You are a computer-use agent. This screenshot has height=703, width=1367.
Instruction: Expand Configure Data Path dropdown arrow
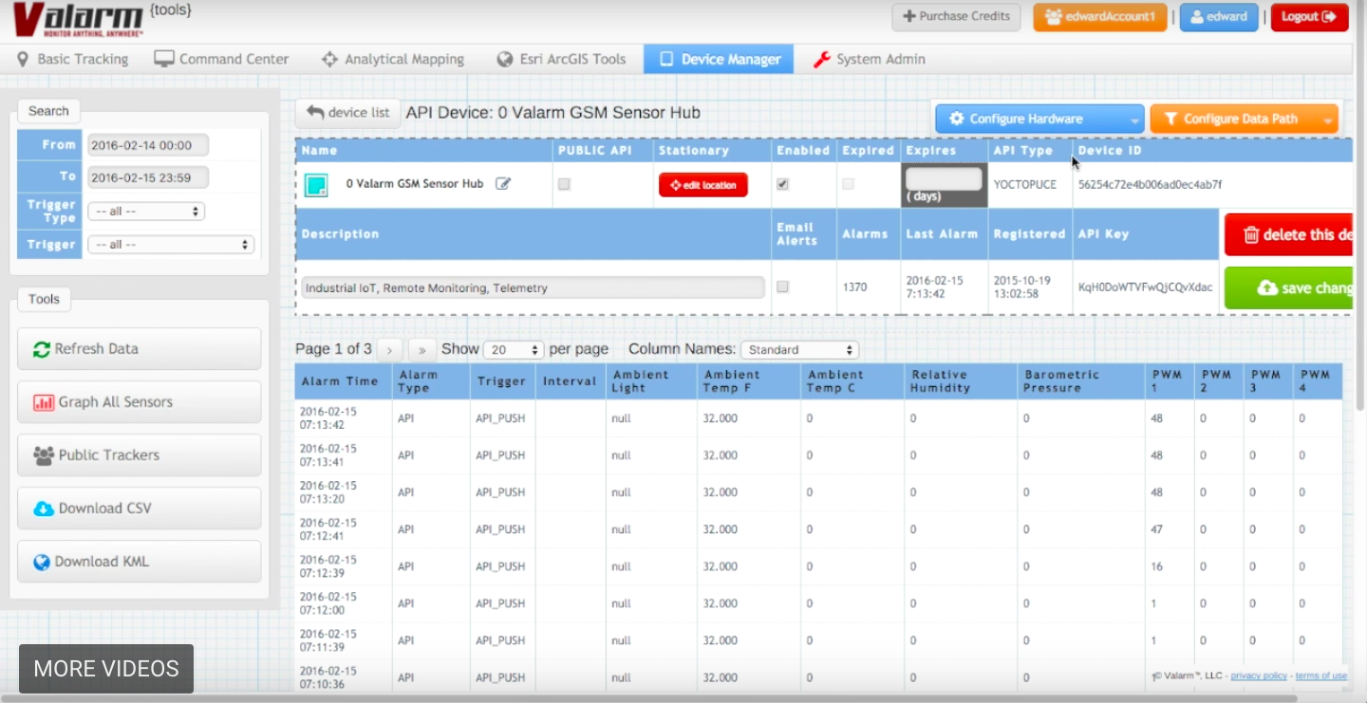click(x=1329, y=119)
